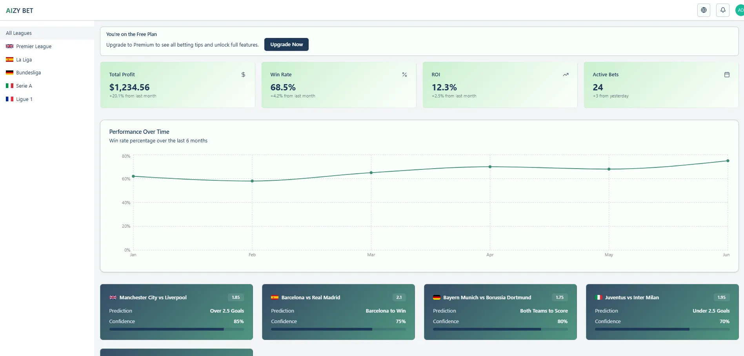The height and width of the screenshot is (356, 744).
Task: Select All Leagues in the sidebar
Action: (x=18, y=33)
